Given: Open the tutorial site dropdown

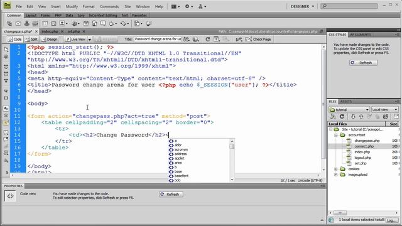Looking at the screenshot, I should pos(349,109).
